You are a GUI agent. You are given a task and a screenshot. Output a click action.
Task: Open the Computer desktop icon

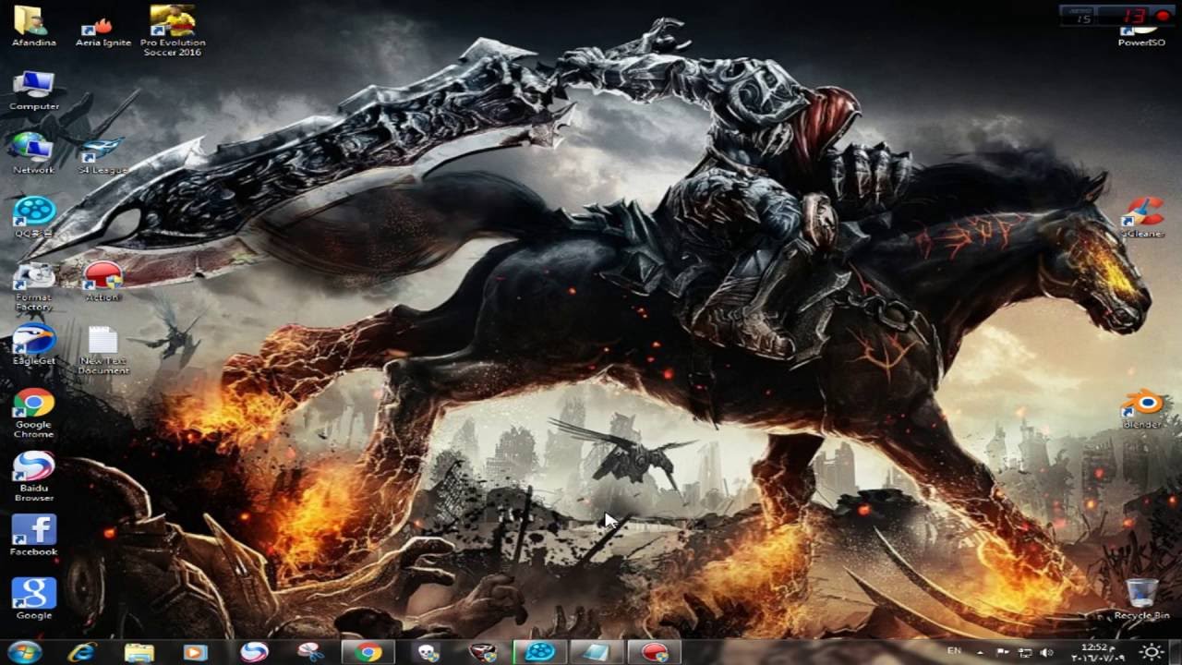pos(34,89)
